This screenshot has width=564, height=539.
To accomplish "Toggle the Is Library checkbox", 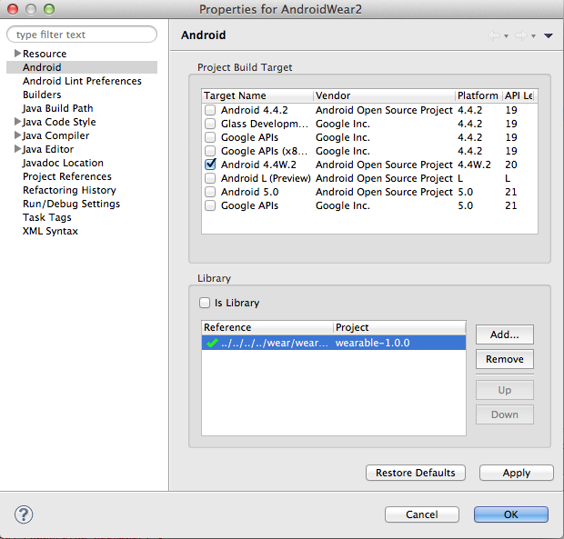I will click(205, 303).
